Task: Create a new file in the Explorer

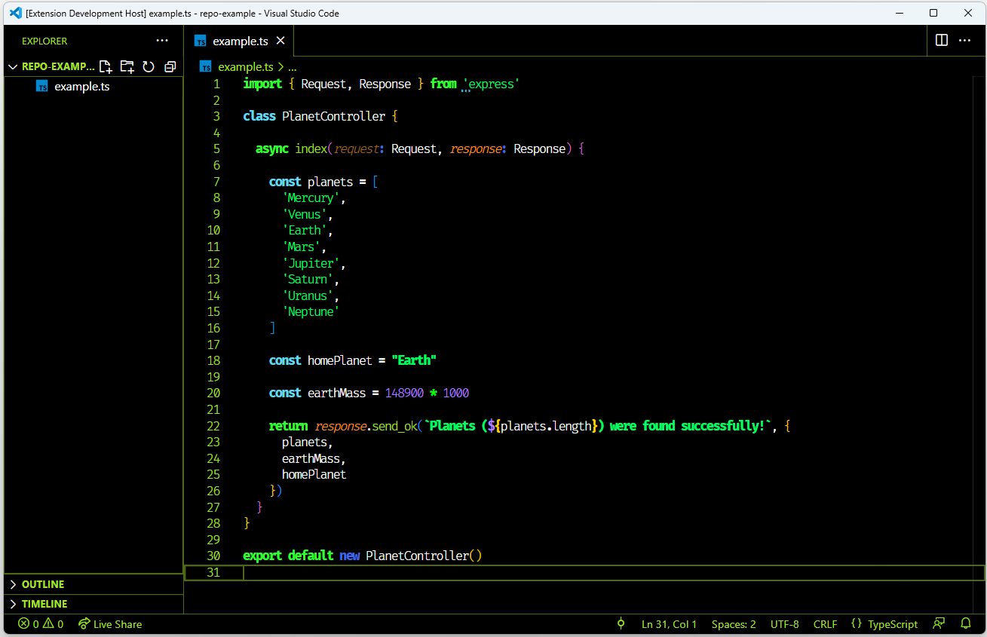Action: 106,66
